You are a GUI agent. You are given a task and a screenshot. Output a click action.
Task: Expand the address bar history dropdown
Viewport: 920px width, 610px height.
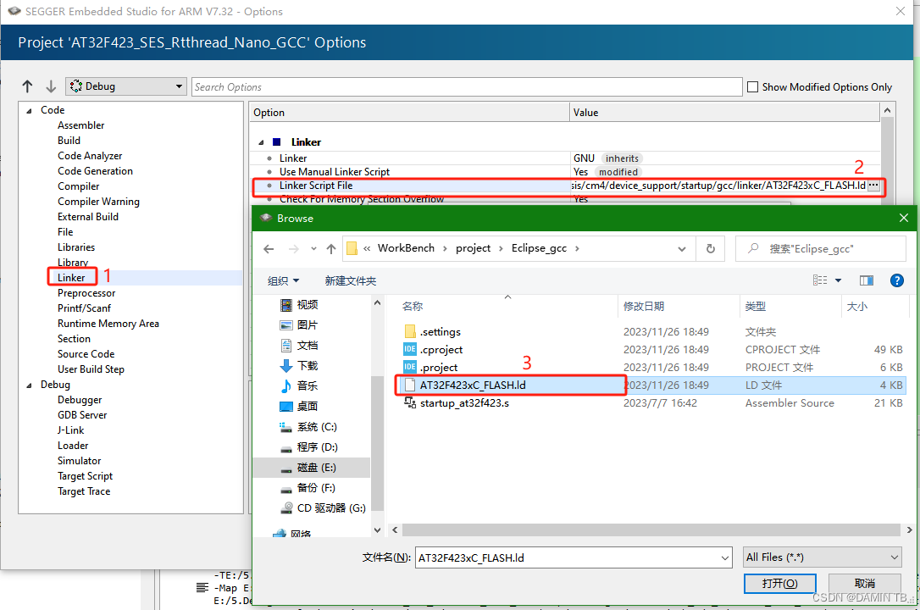click(682, 249)
